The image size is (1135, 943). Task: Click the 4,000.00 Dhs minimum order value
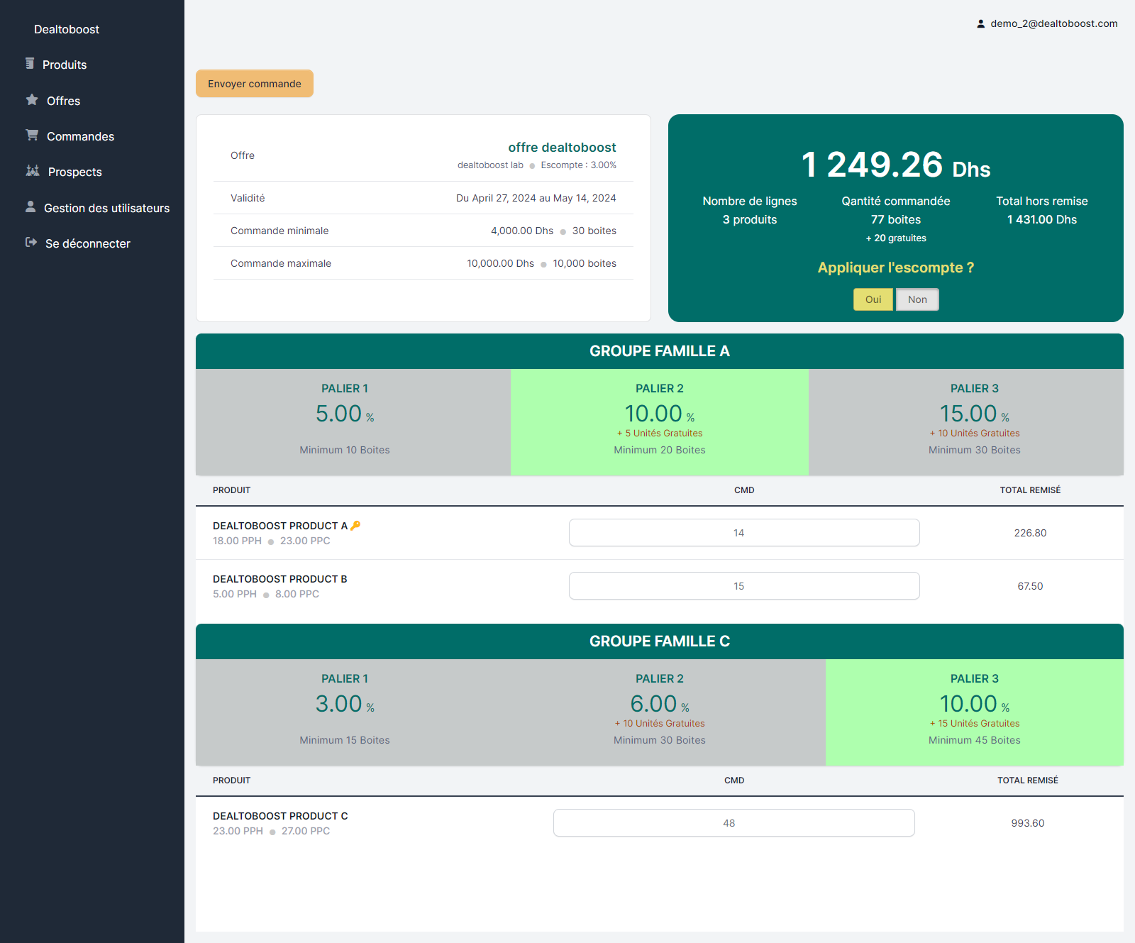(522, 231)
